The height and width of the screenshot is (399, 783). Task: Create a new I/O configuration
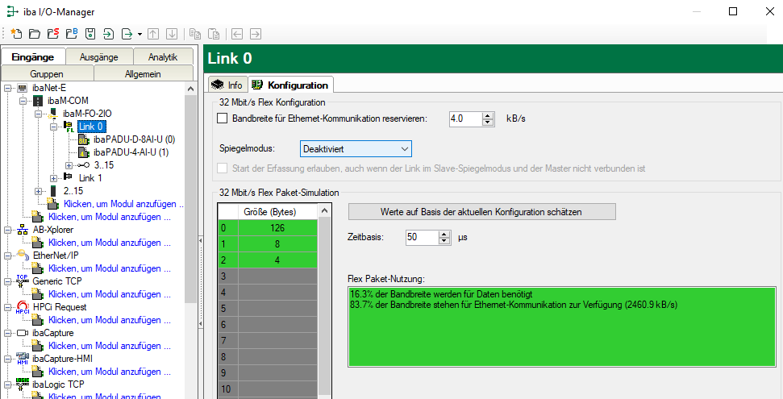point(16,34)
